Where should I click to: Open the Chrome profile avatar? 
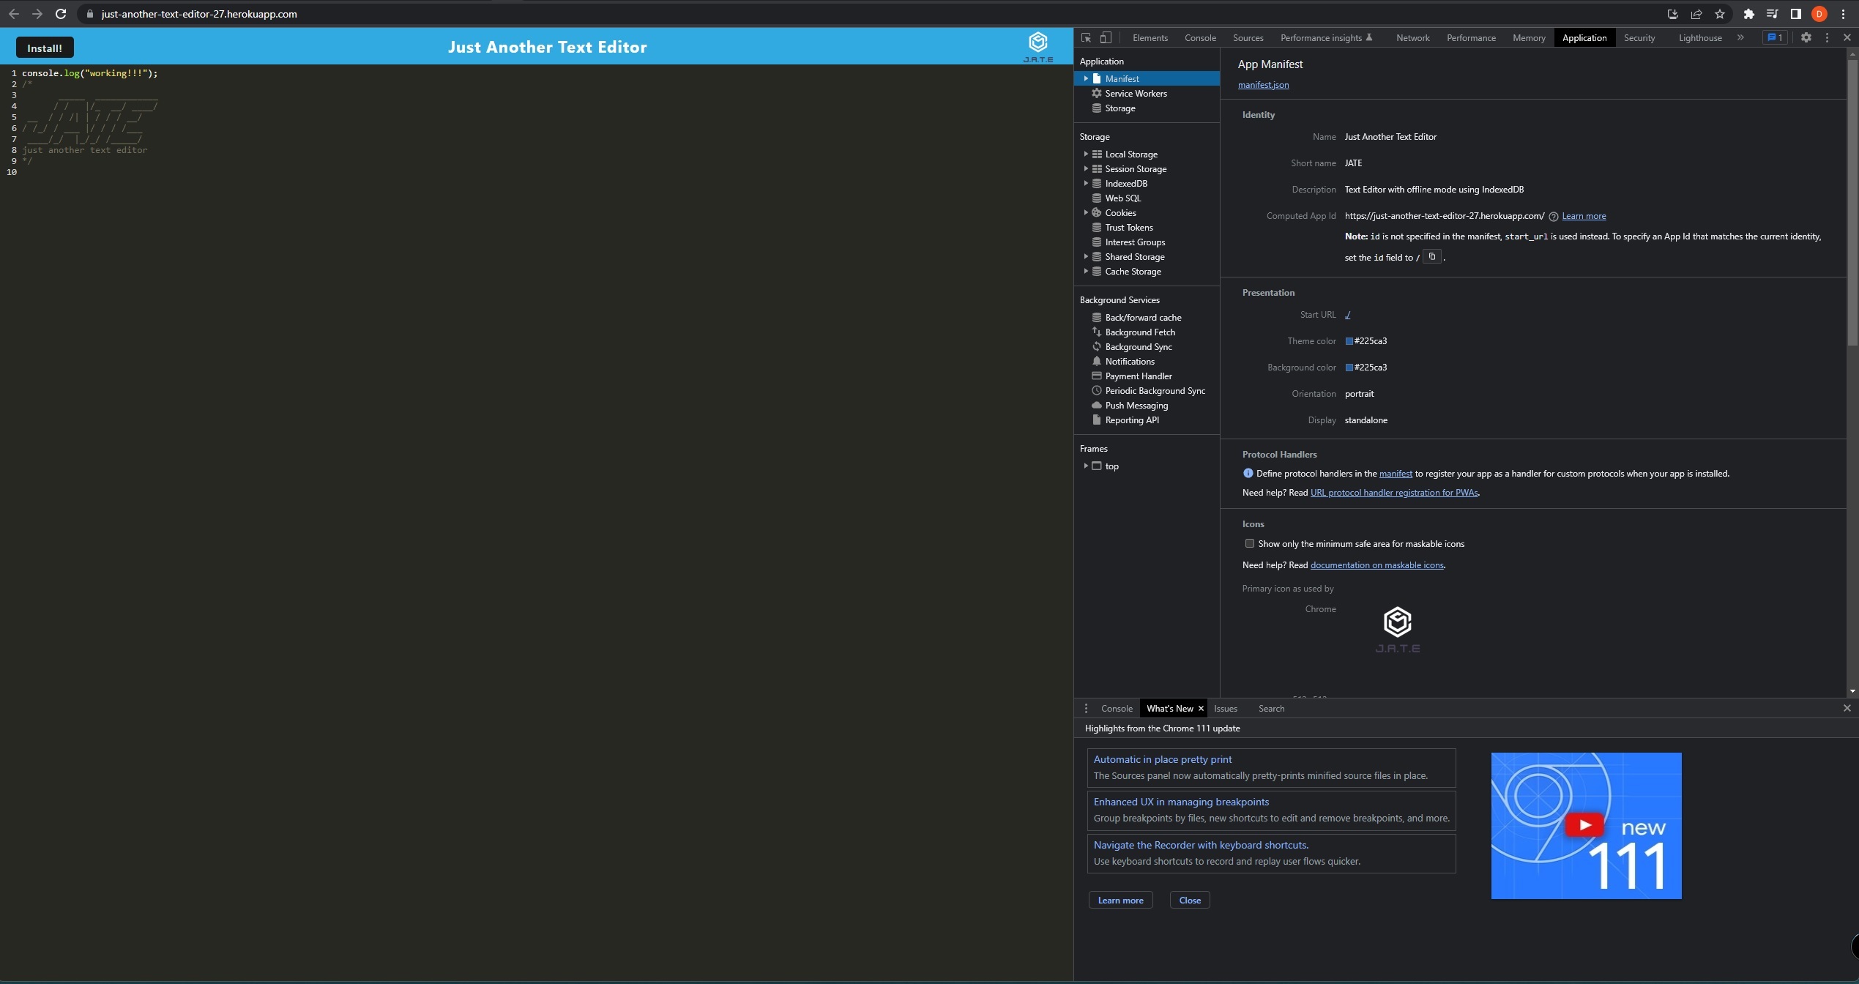pos(1819,14)
